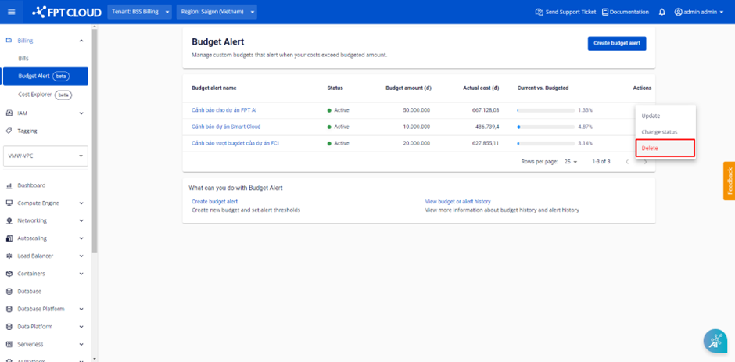Viewport: 735px width, 362px height.
Task: Click the Tagging icon in sidebar
Action: pyautogui.click(x=9, y=131)
